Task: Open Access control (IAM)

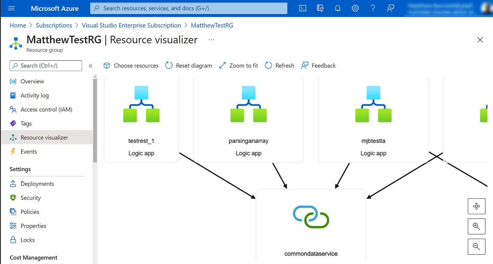Action: (47, 109)
